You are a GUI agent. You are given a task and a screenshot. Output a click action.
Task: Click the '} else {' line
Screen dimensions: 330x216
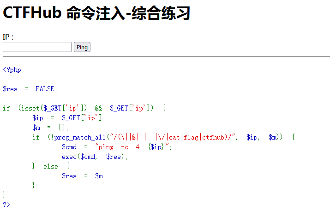pos(51,166)
